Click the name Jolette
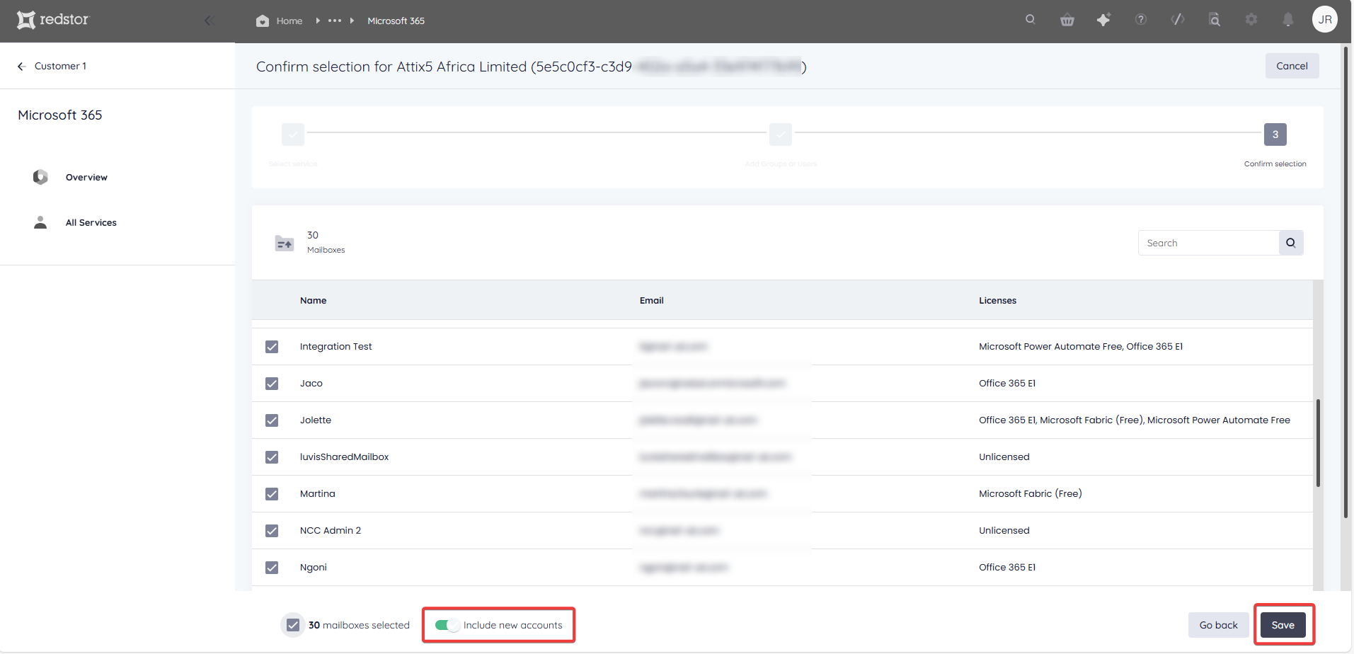Image resolution: width=1354 pixels, height=654 pixels. [x=316, y=420]
